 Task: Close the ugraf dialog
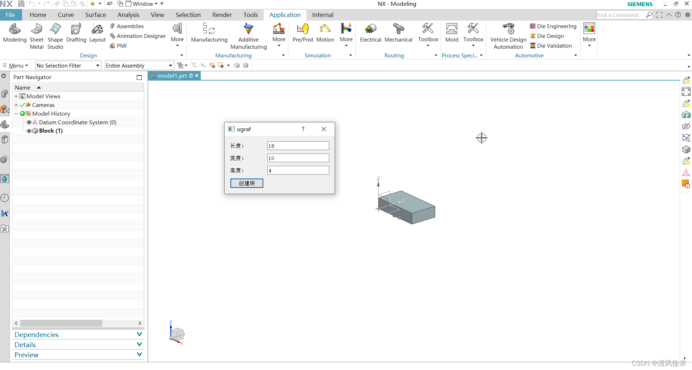[x=324, y=129]
